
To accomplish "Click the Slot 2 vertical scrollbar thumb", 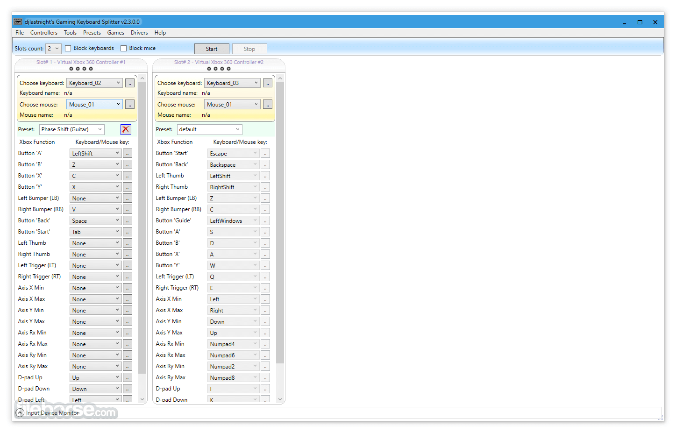I will (280, 223).
